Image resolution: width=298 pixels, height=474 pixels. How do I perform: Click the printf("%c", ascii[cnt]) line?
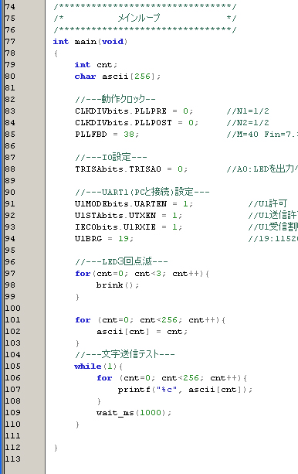click(185, 390)
